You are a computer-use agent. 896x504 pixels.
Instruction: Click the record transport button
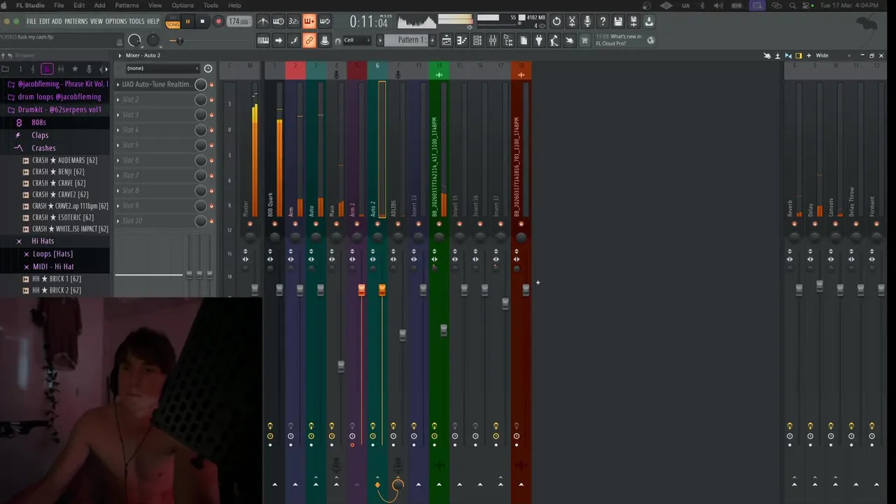pyautogui.click(x=218, y=22)
